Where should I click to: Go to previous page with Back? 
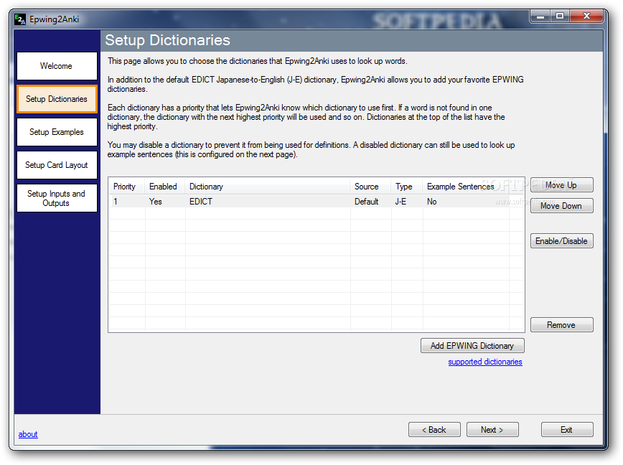[434, 430]
